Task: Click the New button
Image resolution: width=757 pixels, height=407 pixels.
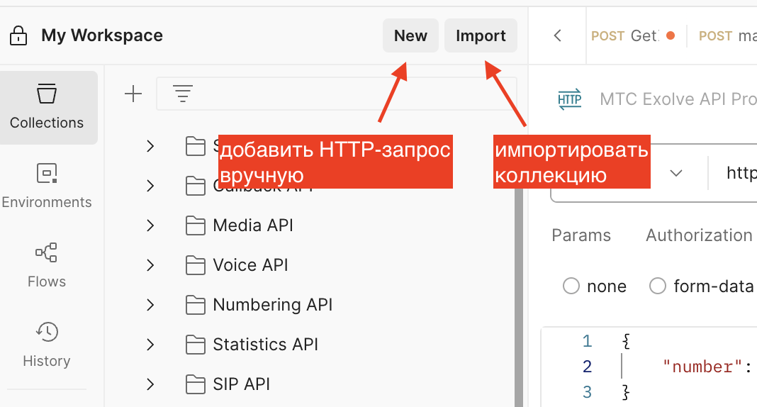Action: pyautogui.click(x=411, y=35)
